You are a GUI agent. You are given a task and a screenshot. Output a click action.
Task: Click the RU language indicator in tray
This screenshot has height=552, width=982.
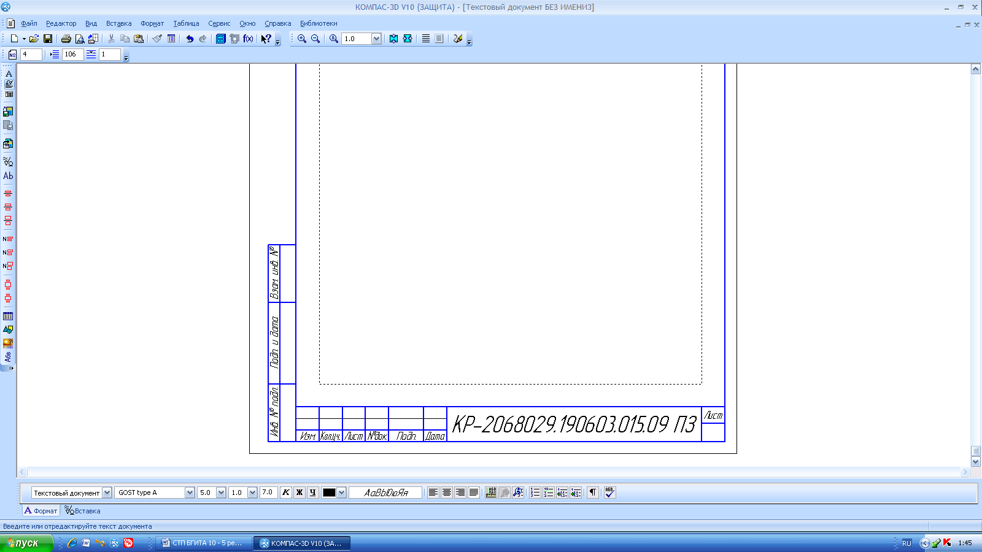tap(907, 543)
